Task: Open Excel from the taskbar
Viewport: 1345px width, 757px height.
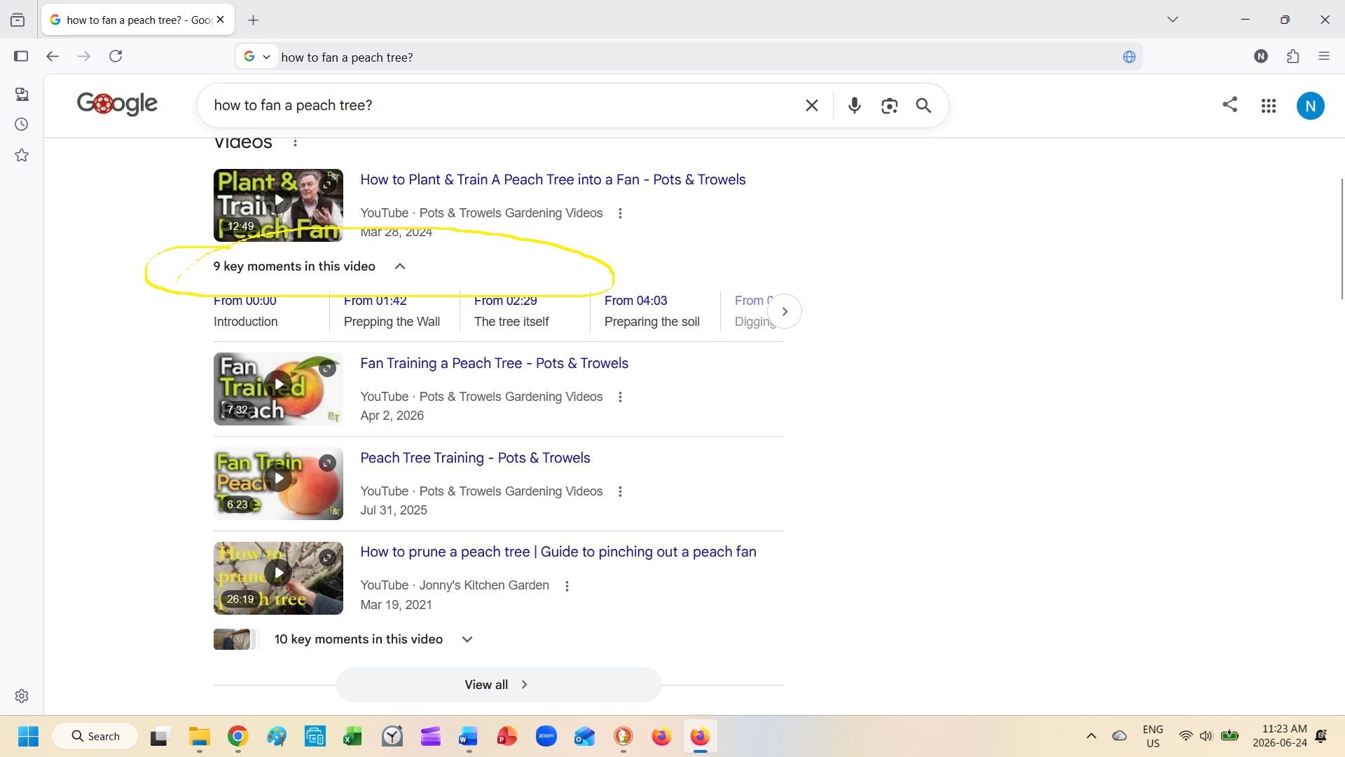Action: pyautogui.click(x=352, y=736)
